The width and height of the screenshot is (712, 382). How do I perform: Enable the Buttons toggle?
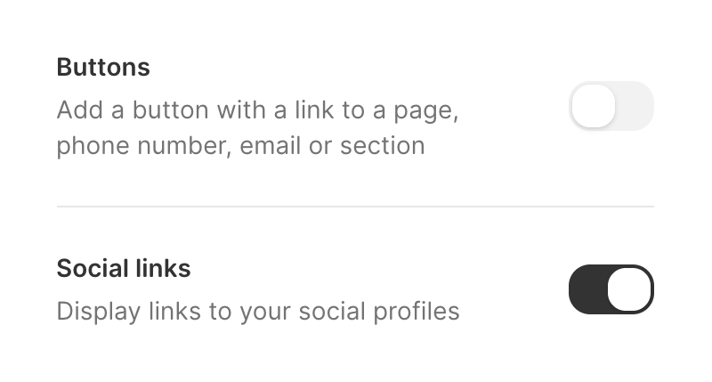click(x=611, y=107)
